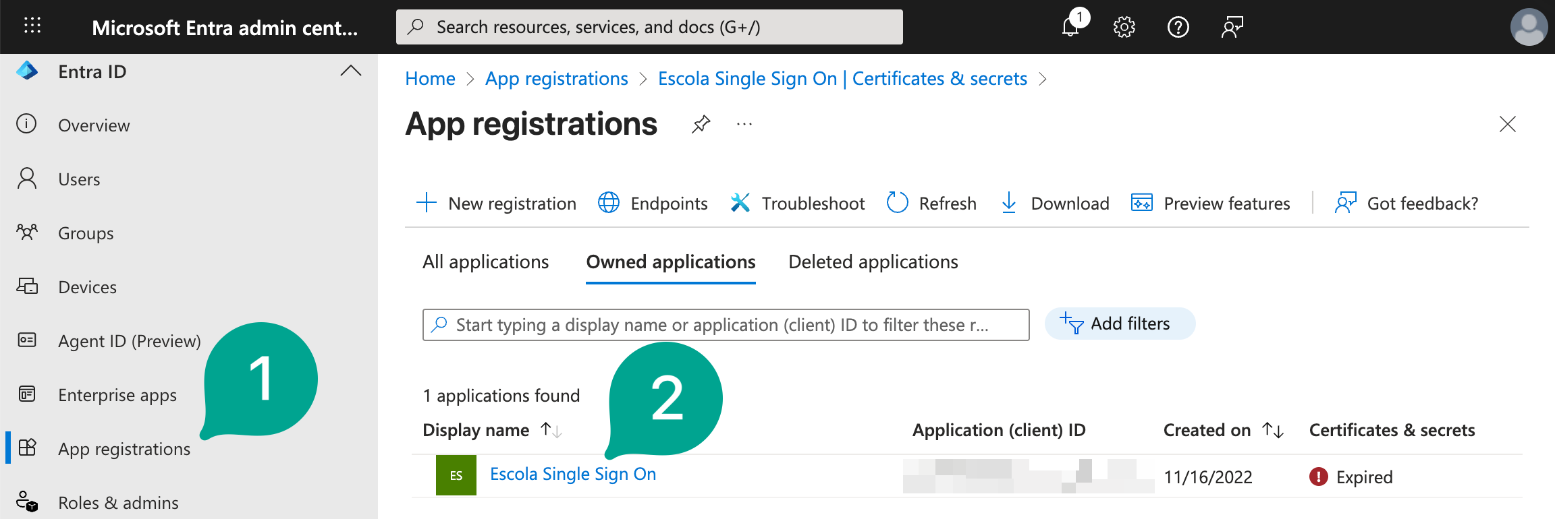Click New registration
Image resolution: width=1555 pixels, height=519 pixels.
point(496,203)
